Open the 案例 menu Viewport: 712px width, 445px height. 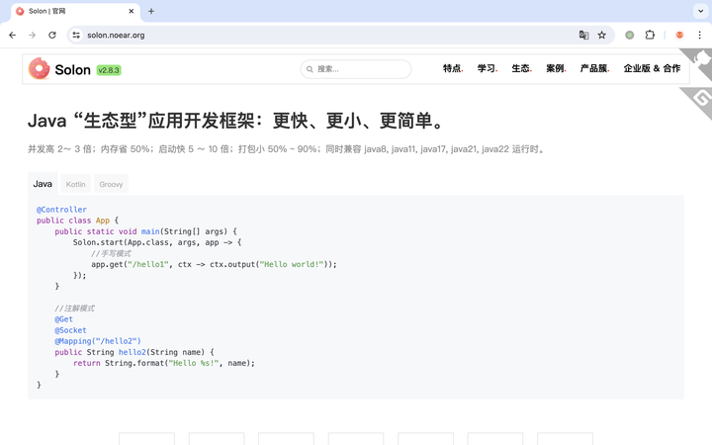[556, 68]
